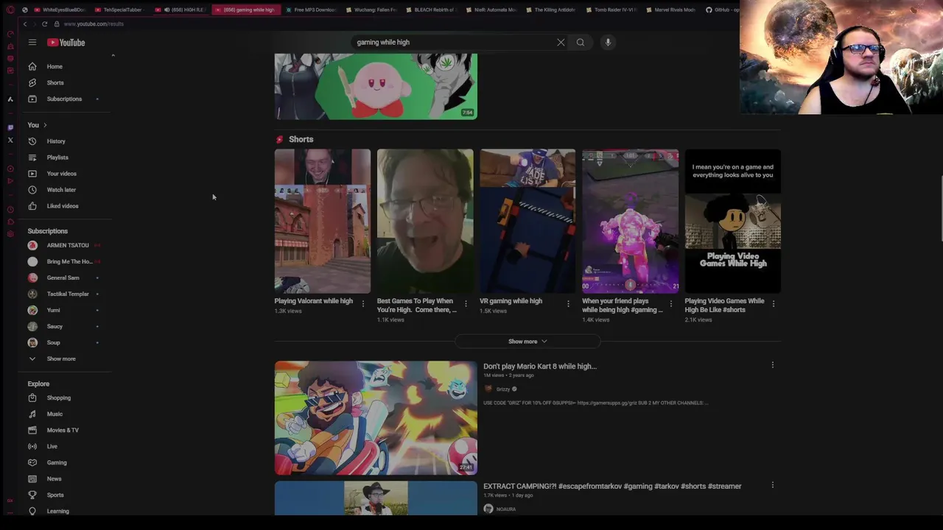Switch to 'Tomb Raider IV-VI' browser tab

coord(613,10)
